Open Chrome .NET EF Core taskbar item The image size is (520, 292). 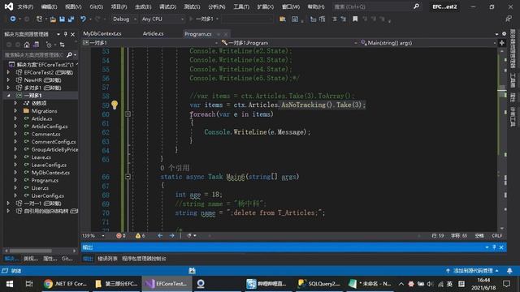(65, 284)
